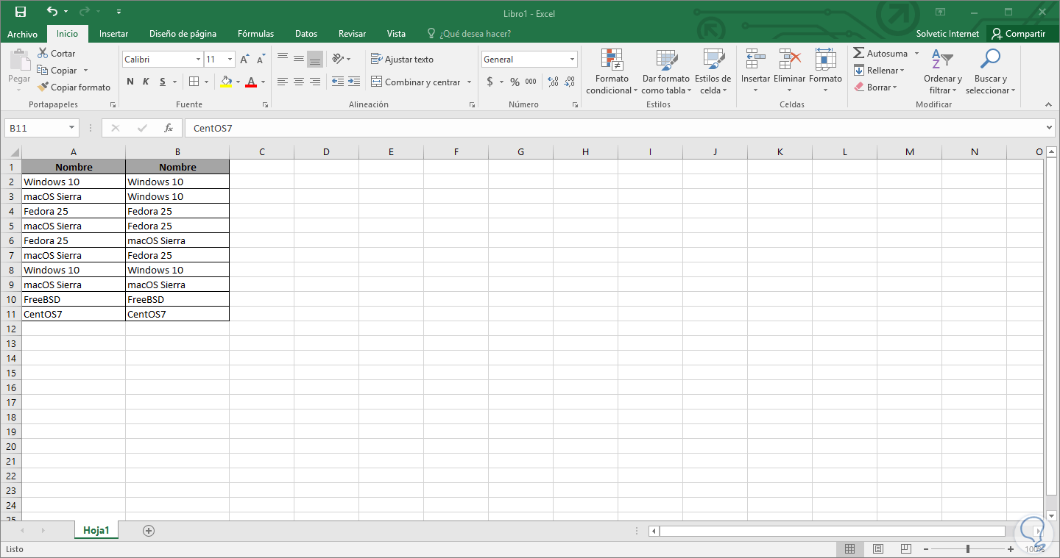Screen dimensions: 1060x558
Task: Copy formatting with Copiar formato
Action: pyautogui.click(x=74, y=87)
